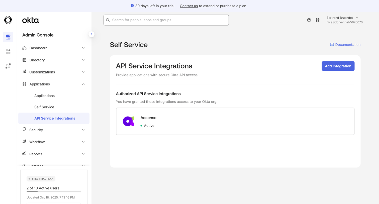Click the Directory contact-book icon
This screenshot has height=204, width=379.
click(x=24, y=60)
